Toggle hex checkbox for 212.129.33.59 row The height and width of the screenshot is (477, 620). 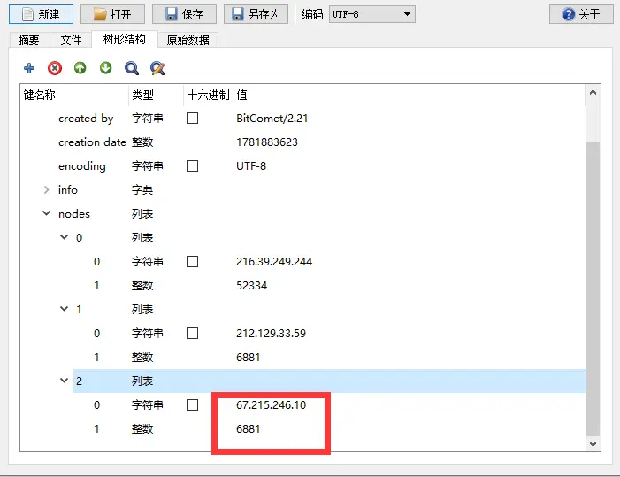point(192,333)
